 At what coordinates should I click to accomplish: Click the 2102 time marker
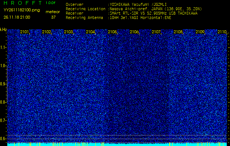click(x=46, y=32)
